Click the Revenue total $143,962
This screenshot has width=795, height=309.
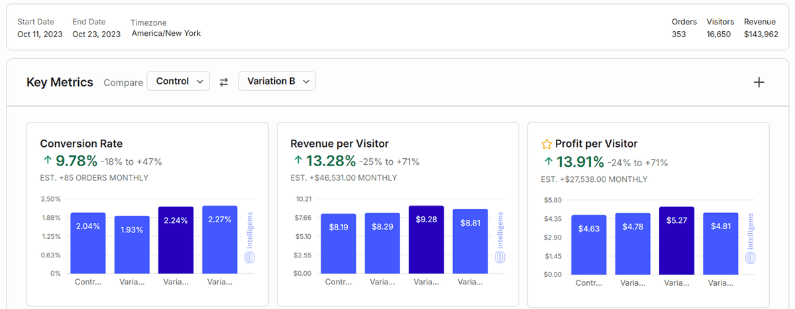(x=761, y=34)
